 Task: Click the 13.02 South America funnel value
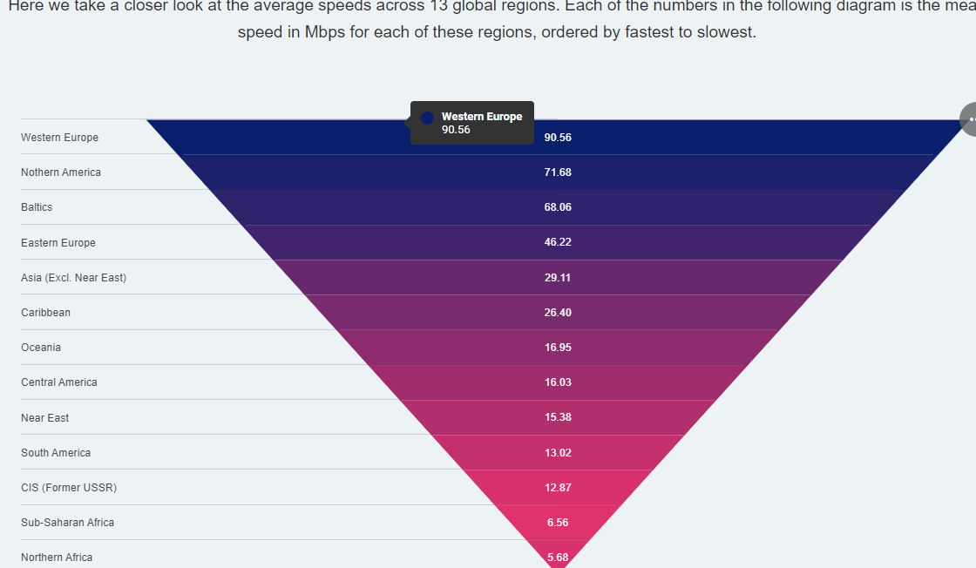[x=558, y=453]
